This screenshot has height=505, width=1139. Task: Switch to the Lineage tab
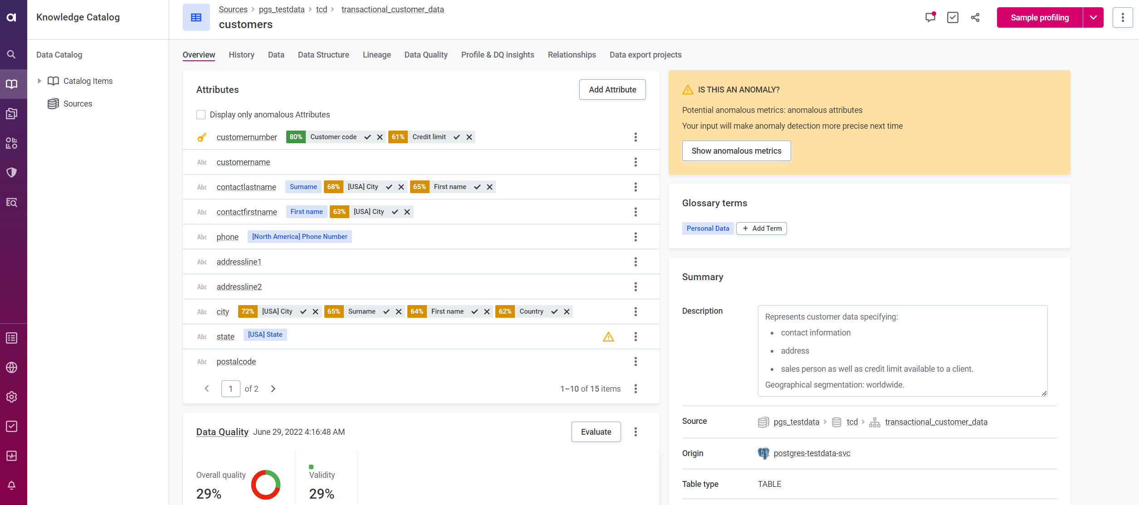pyautogui.click(x=376, y=55)
